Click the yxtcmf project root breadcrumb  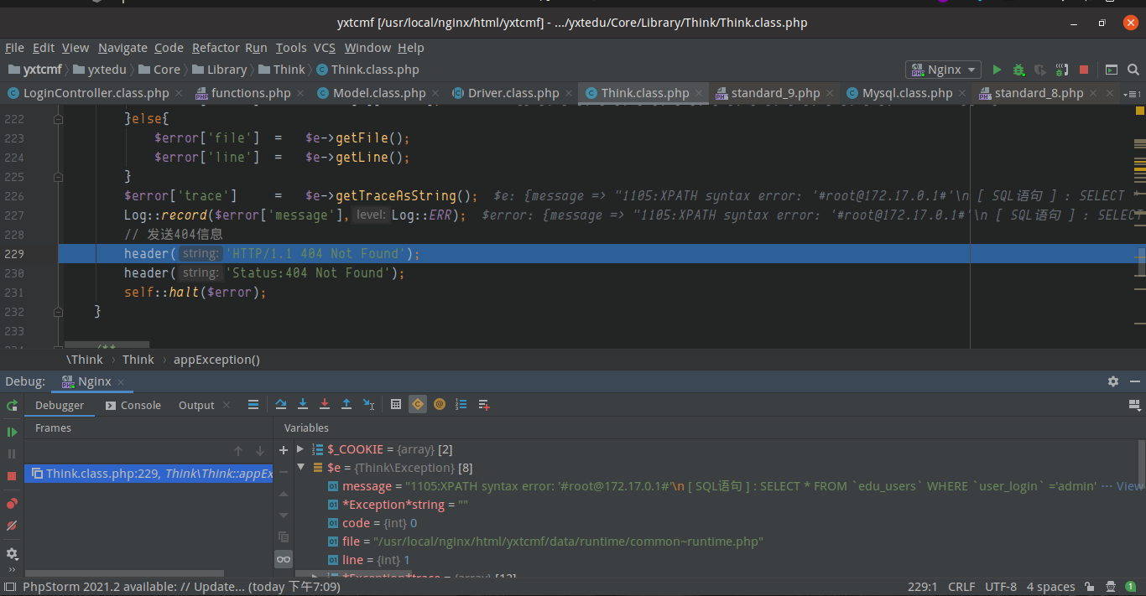pos(34,70)
